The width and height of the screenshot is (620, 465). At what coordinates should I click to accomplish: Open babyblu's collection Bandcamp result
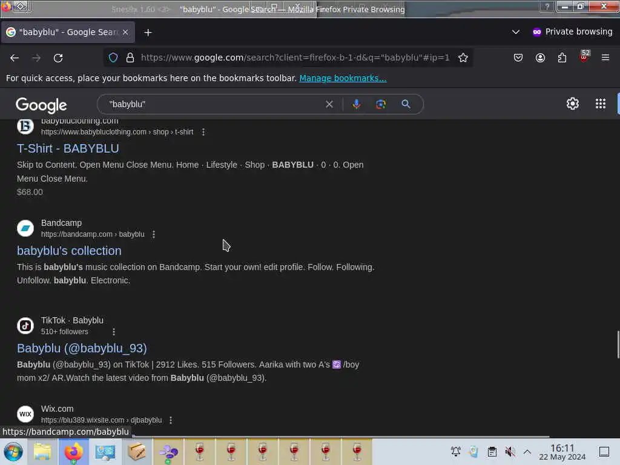69,251
